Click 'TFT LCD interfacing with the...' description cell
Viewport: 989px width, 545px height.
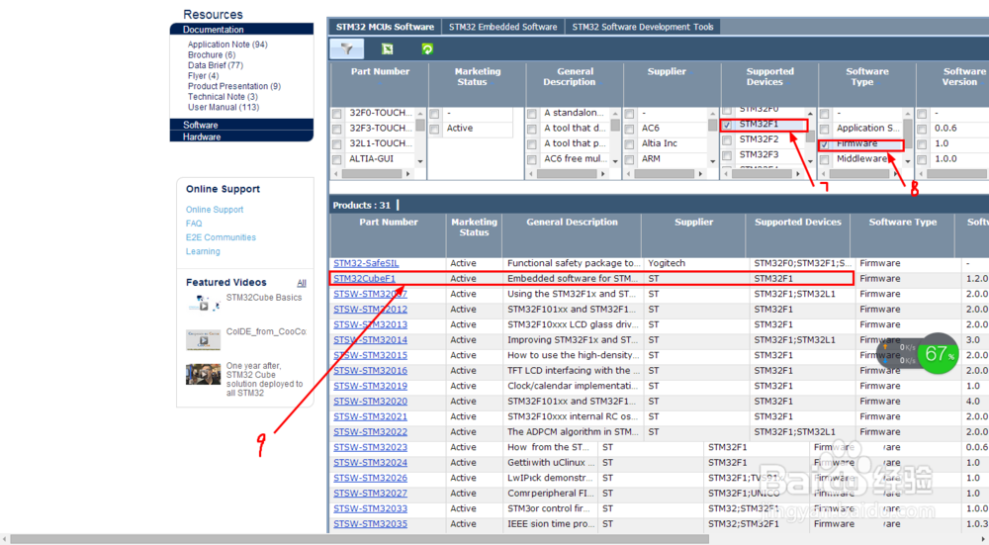pos(573,370)
